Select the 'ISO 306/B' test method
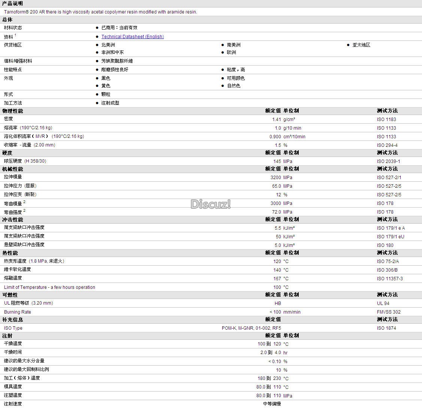Image resolution: width=422 pixels, height=408 pixels. [387, 270]
